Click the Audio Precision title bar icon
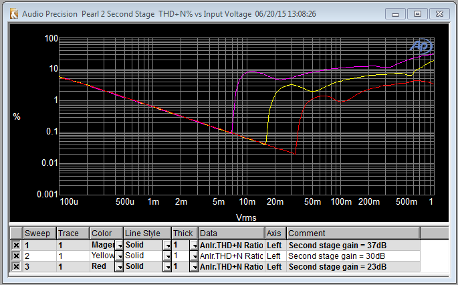The height and width of the screenshot is (285, 458). pyautogui.click(x=14, y=14)
